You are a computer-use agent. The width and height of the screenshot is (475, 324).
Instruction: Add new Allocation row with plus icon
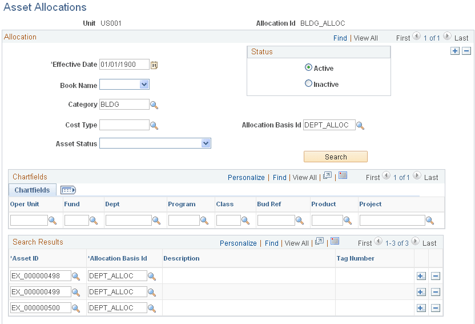(454, 51)
